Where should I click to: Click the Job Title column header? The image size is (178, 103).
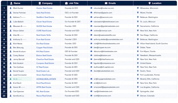74,3
